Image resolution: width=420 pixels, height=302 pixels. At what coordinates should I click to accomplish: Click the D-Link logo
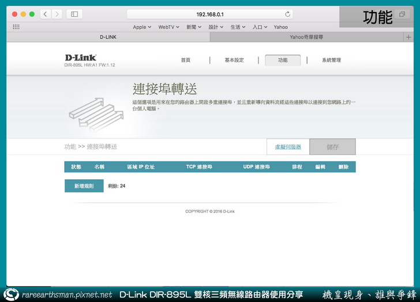click(81, 58)
